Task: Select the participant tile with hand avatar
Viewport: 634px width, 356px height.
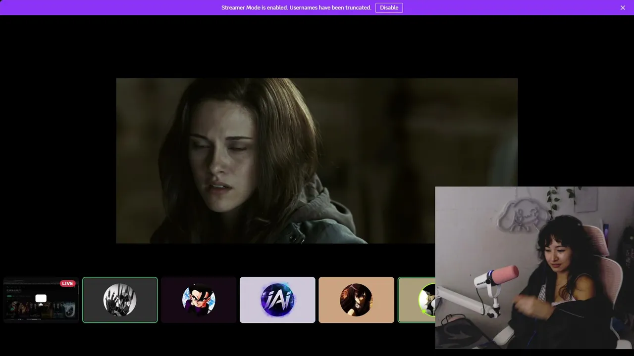Action: tap(120, 300)
